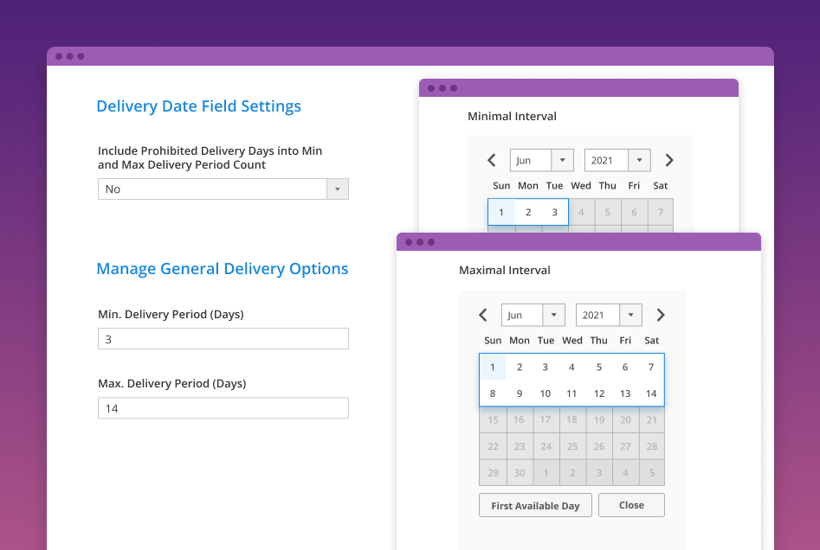The image size is (820, 550).
Task: Click the previous month arrow in Minimal Interval
Action: pyautogui.click(x=491, y=160)
